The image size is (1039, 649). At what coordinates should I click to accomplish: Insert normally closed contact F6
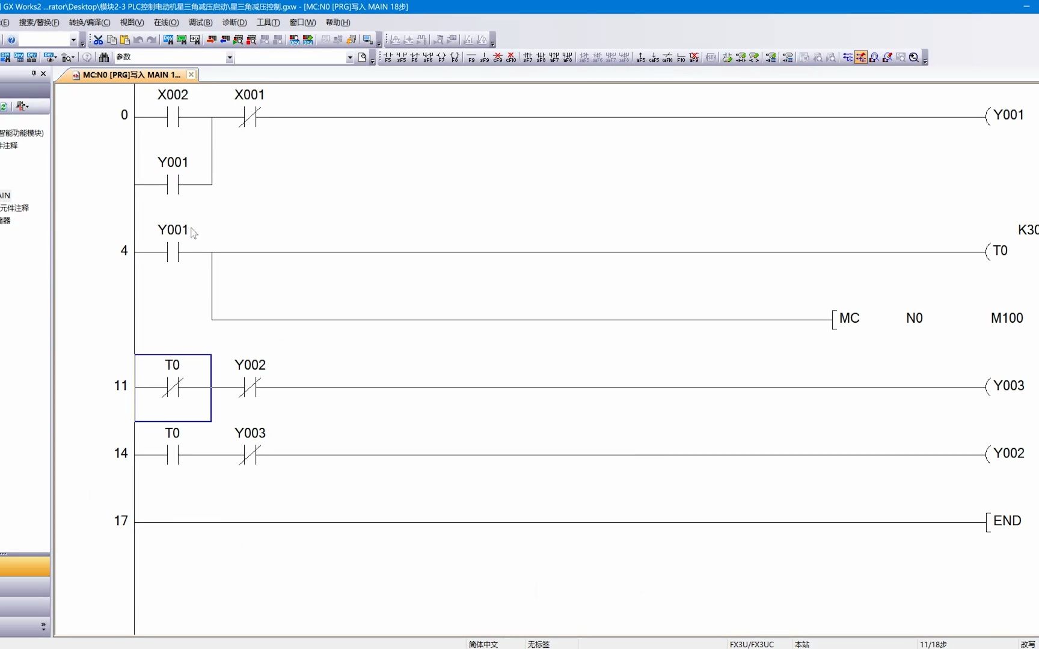coord(414,57)
